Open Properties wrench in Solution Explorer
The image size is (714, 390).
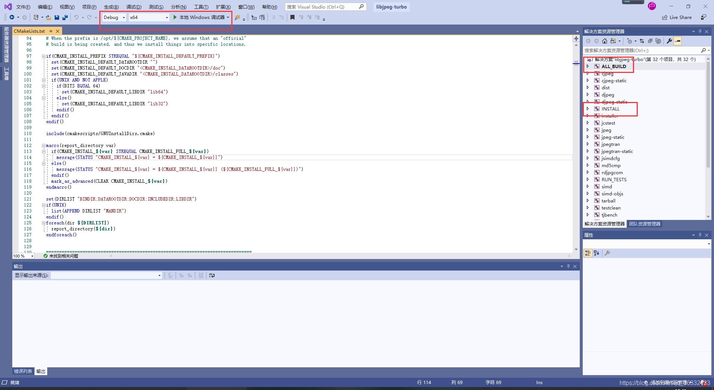(669, 41)
